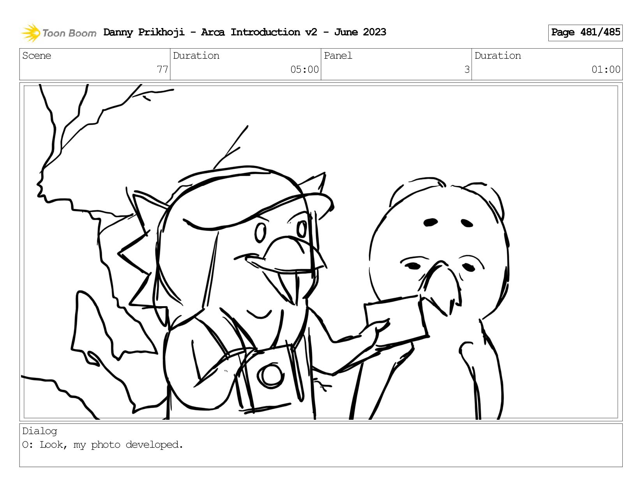The width and height of the screenshot is (643, 496).
Task: Click the 'Scene' label
Action: [x=37, y=56]
